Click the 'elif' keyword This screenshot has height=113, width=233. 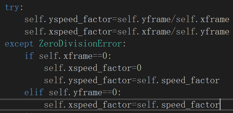click(x=34, y=92)
